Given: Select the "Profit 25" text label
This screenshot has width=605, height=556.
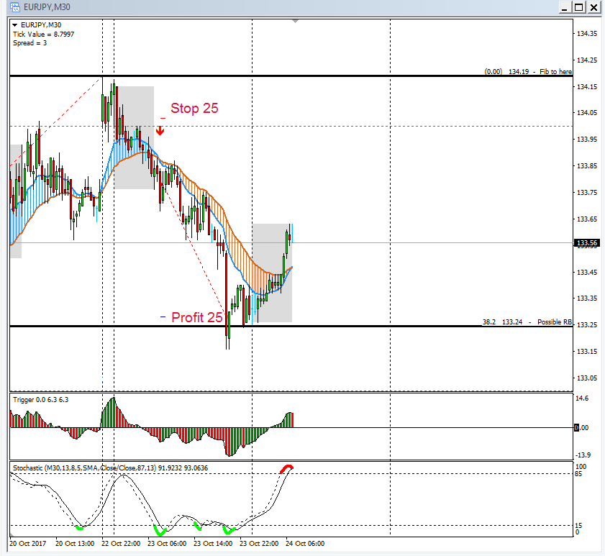Looking at the screenshot, I should [196, 316].
